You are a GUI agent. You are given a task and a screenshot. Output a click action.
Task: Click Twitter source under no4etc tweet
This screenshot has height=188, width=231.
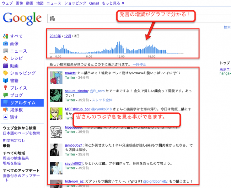click(x=70, y=78)
